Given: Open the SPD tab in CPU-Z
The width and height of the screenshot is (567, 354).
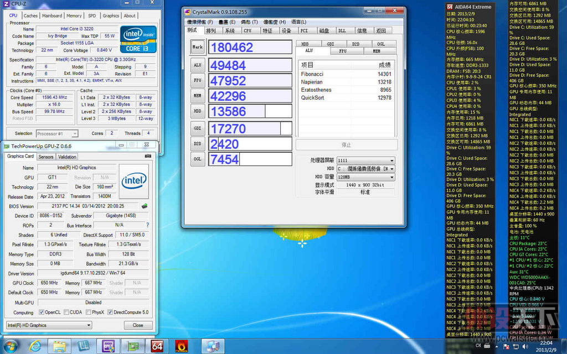Looking at the screenshot, I should (92, 15).
